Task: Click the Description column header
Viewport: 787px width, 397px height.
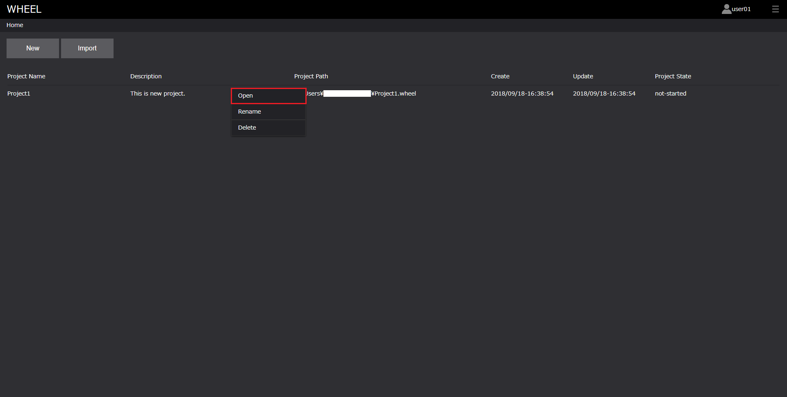Action: (146, 76)
